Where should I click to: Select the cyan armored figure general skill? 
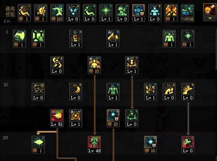tap(155, 13)
